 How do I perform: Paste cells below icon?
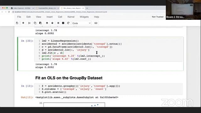point(41,23)
